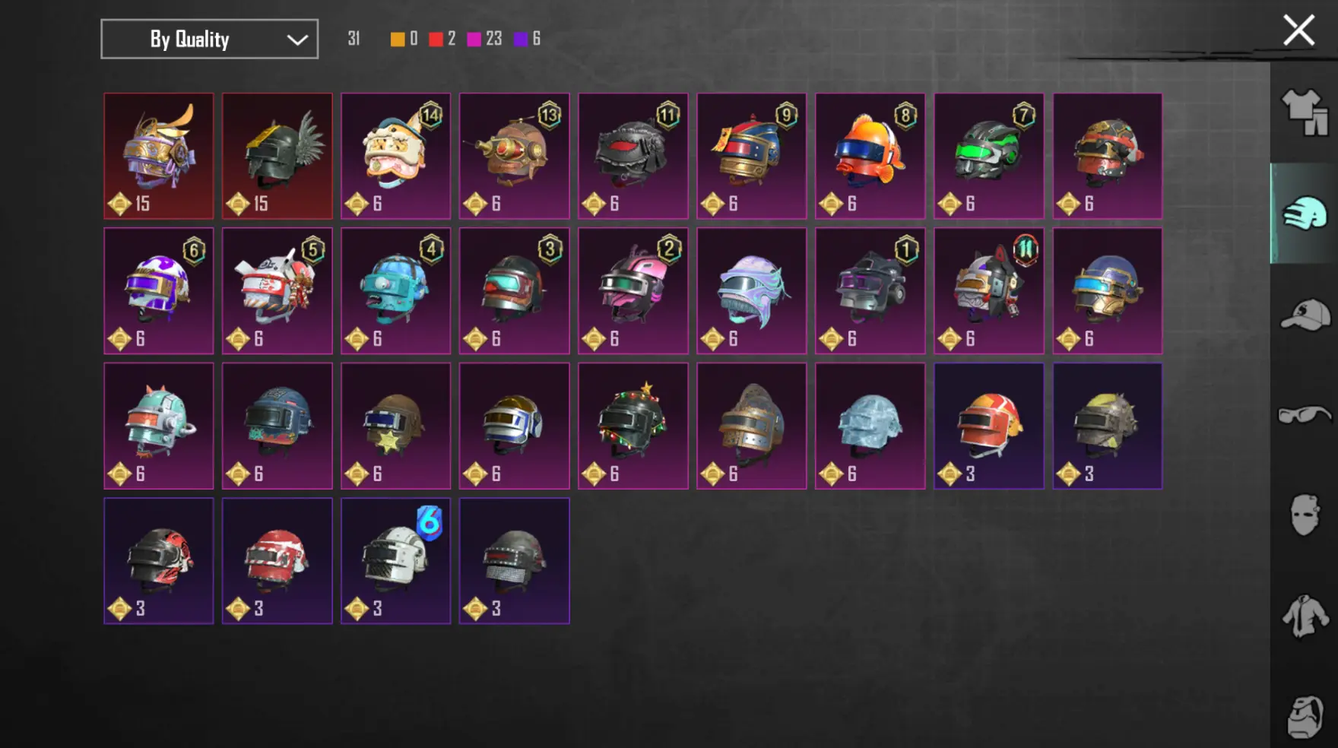The image size is (1338, 748).
Task: Select the jacket clothing category icon
Action: (1305, 616)
